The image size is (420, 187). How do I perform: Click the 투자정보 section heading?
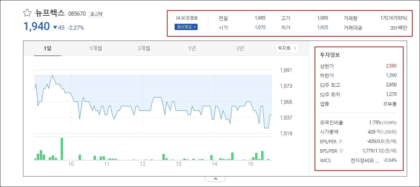(x=330, y=55)
